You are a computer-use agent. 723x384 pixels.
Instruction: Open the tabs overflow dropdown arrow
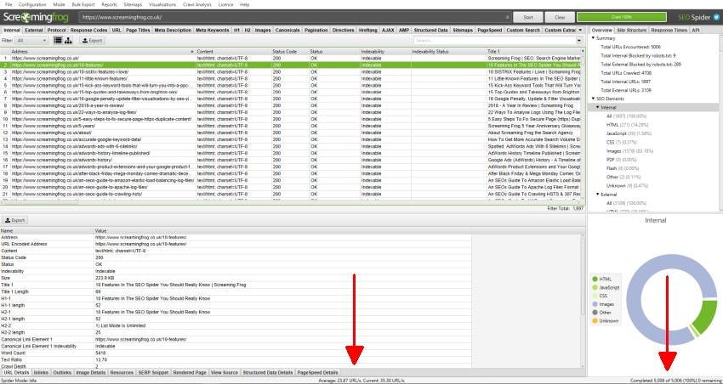582,30
